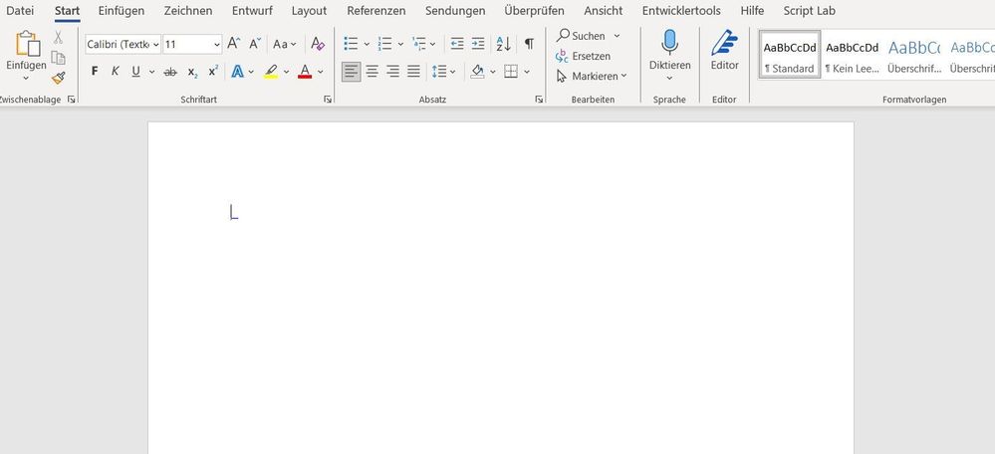Toggle bold with the F button
Image resolution: width=995 pixels, height=454 pixels.
click(95, 72)
